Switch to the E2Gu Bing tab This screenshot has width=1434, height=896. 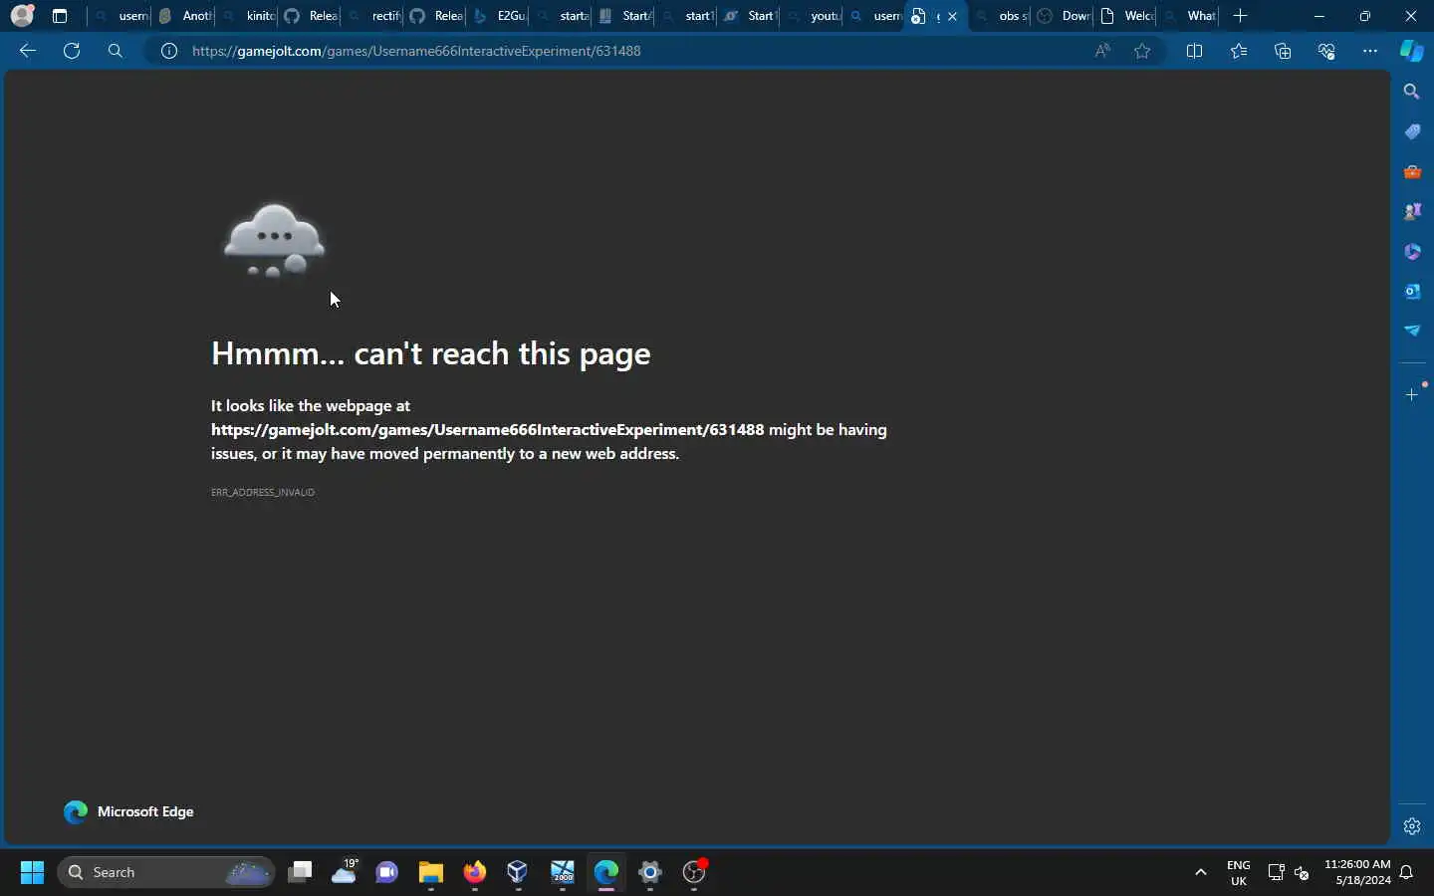499,16
